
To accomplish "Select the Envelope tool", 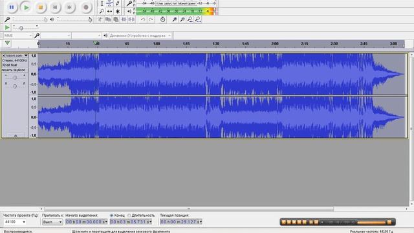I will 109,3.
